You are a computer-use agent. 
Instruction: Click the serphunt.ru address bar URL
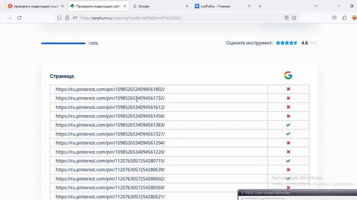point(131,18)
